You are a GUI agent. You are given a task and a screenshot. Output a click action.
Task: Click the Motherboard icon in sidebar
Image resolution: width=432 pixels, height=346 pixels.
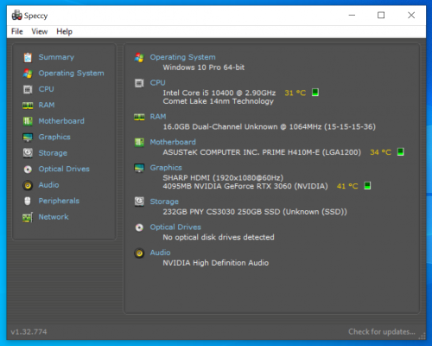pyautogui.click(x=28, y=121)
